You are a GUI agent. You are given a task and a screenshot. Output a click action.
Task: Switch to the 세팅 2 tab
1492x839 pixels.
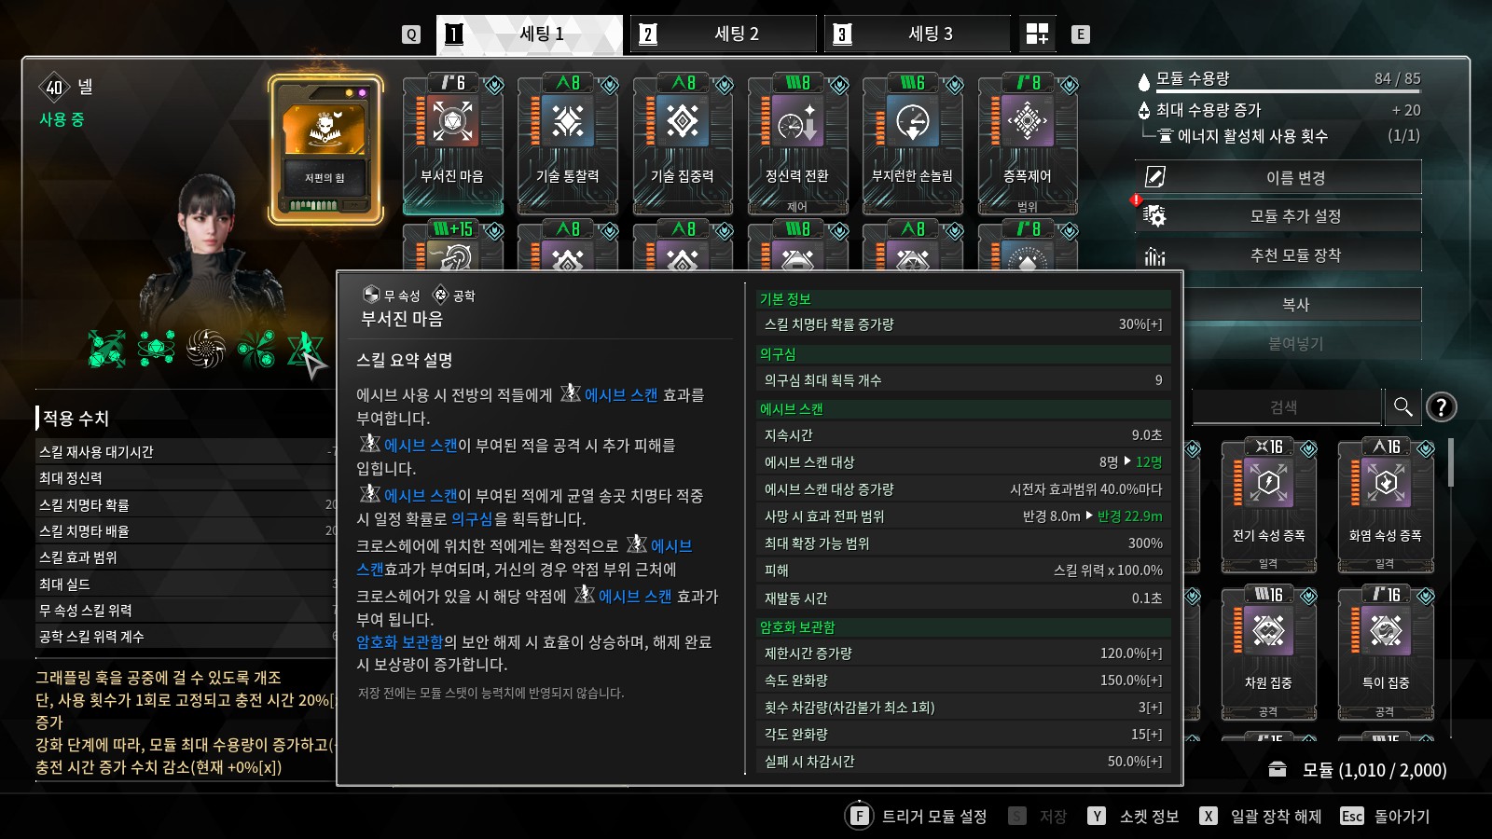pos(724,34)
